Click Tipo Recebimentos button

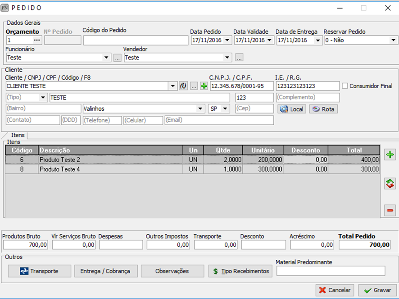pyautogui.click(x=240, y=271)
